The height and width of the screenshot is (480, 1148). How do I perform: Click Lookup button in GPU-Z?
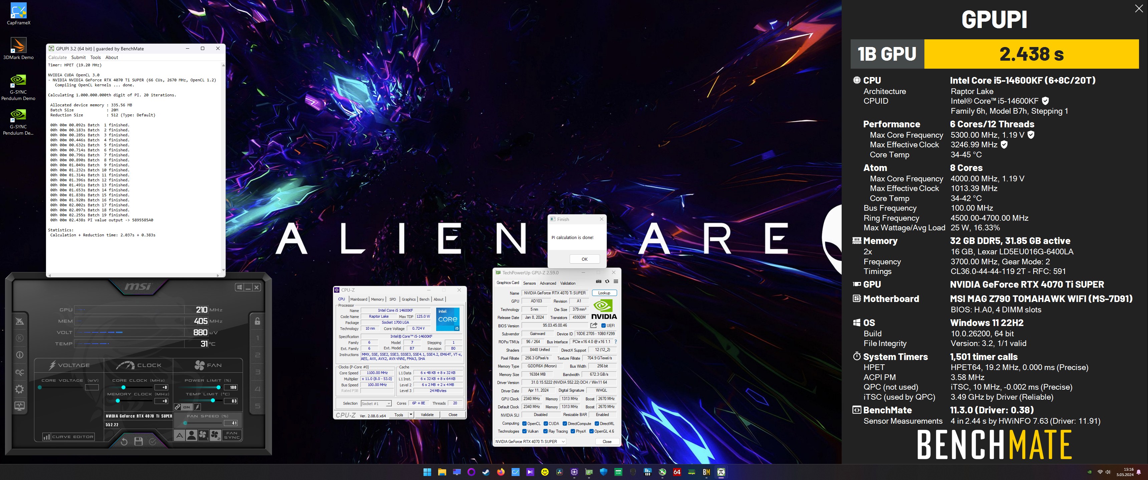(x=604, y=293)
